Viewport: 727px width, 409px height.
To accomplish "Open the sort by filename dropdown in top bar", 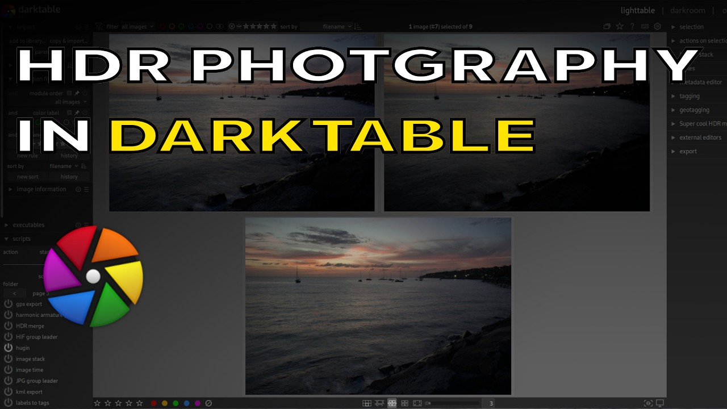I will click(x=327, y=26).
